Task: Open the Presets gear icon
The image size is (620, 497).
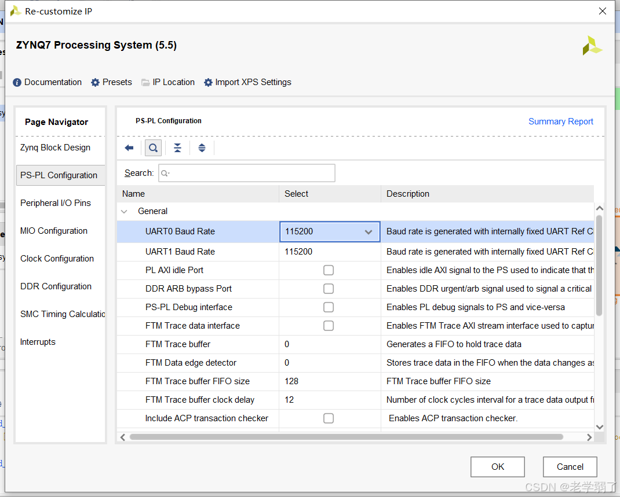Action: tap(95, 83)
